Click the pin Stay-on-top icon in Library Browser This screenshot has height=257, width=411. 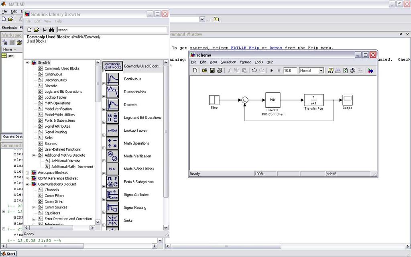tap(44, 30)
